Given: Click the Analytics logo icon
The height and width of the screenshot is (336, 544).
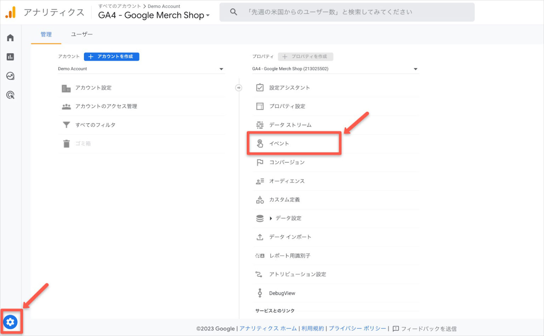Looking at the screenshot, I should point(11,12).
